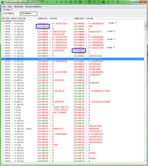Viewport: 148px width, 166px height.
Task: Click the horizontal scrollbar right arrow
Action: (x=143, y=163)
